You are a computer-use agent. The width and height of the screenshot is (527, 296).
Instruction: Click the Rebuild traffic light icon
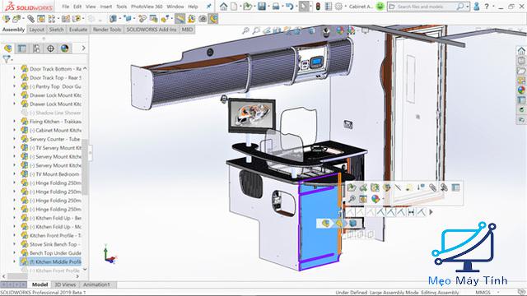coord(318,7)
